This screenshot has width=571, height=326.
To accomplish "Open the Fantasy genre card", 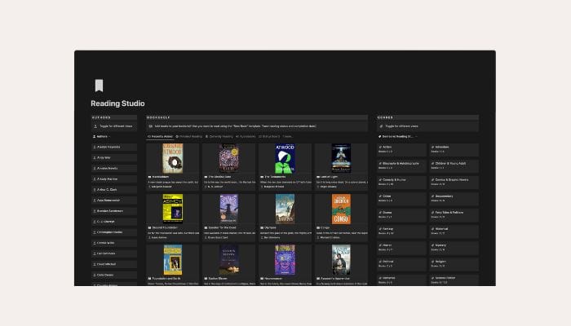I will pyautogui.click(x=401, y=231).
